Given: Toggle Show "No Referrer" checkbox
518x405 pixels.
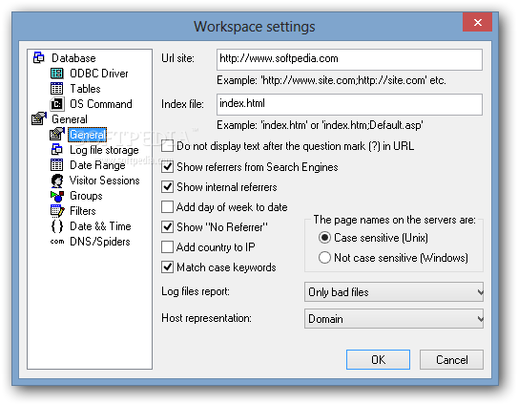Looking at the screenshot, I should [x=168, y=227].
